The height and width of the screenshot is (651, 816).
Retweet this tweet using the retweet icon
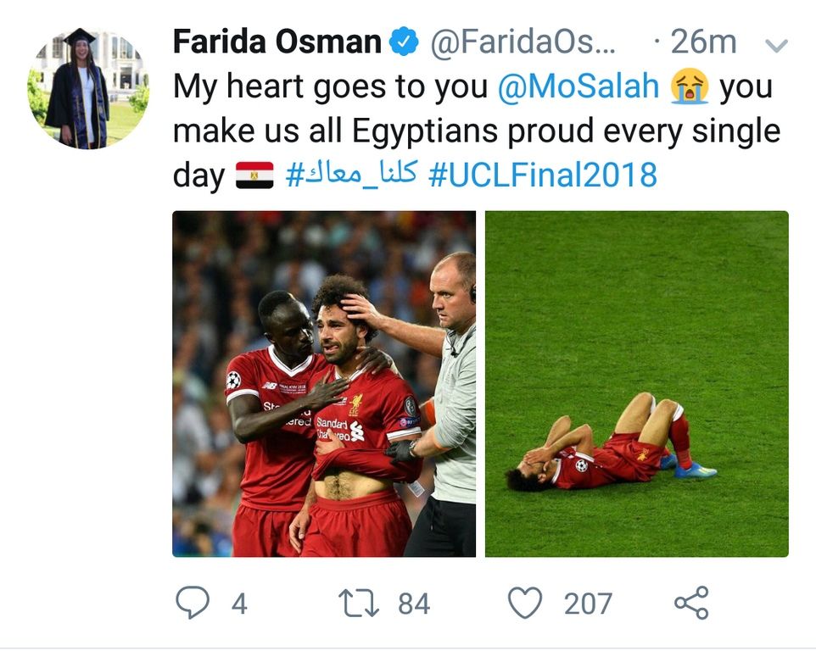point(357,603)
